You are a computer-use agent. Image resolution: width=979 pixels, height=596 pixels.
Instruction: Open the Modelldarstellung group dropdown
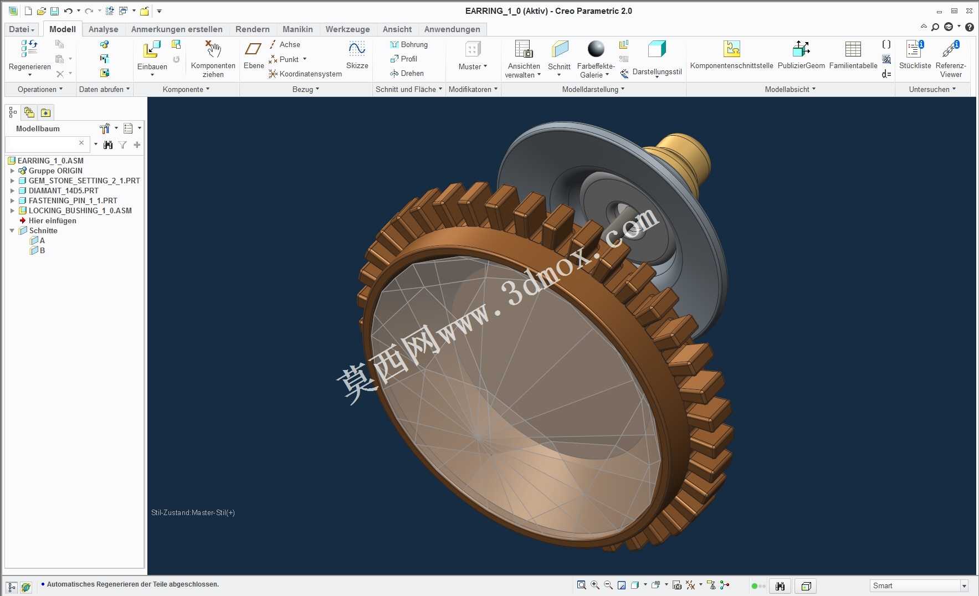tap(593, 89)
